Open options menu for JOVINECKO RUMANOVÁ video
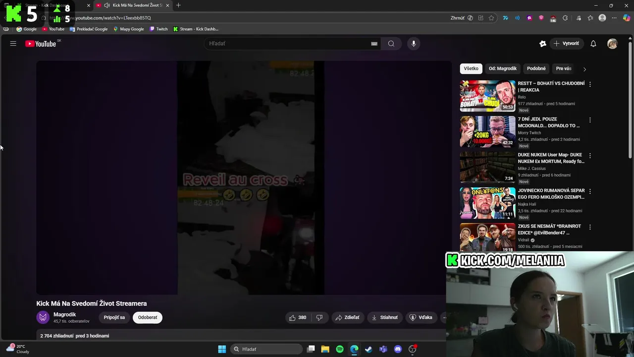 pos(590,191)
